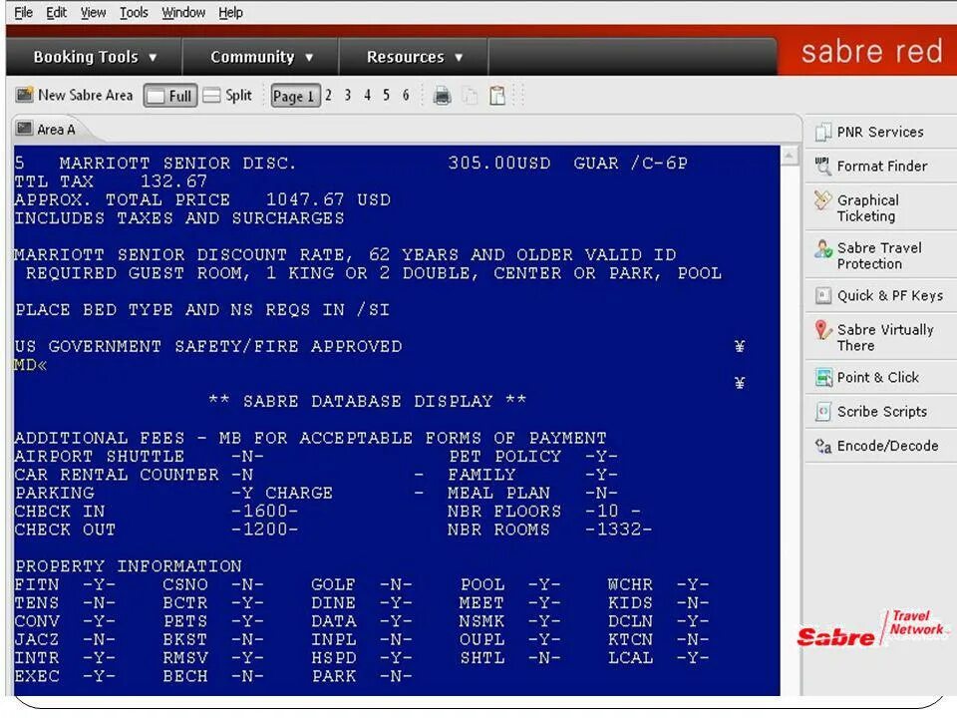Switch to page 4
The image size is (957, 718).
367,96
